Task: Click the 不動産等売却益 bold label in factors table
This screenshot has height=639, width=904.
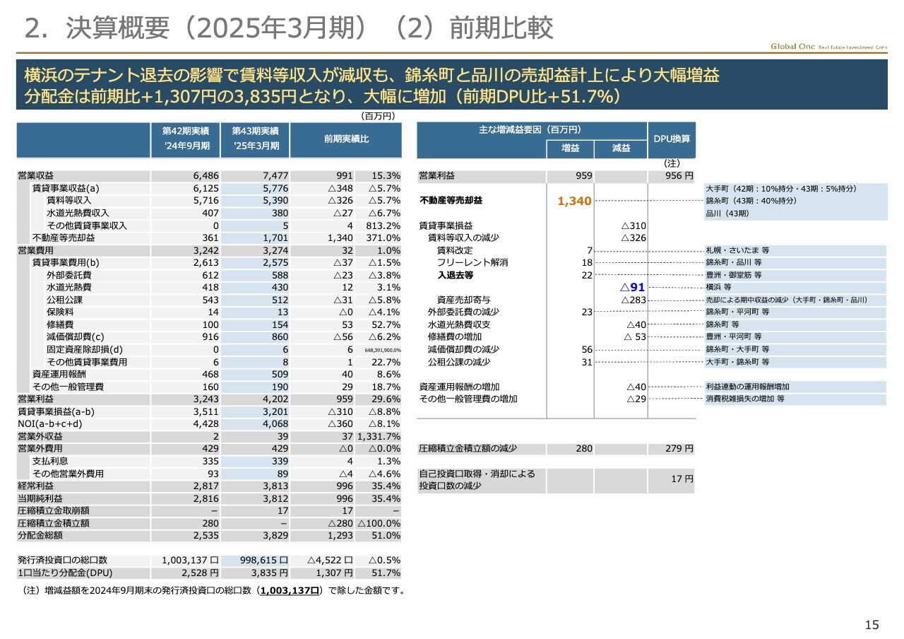Action: tap(451, 201)
